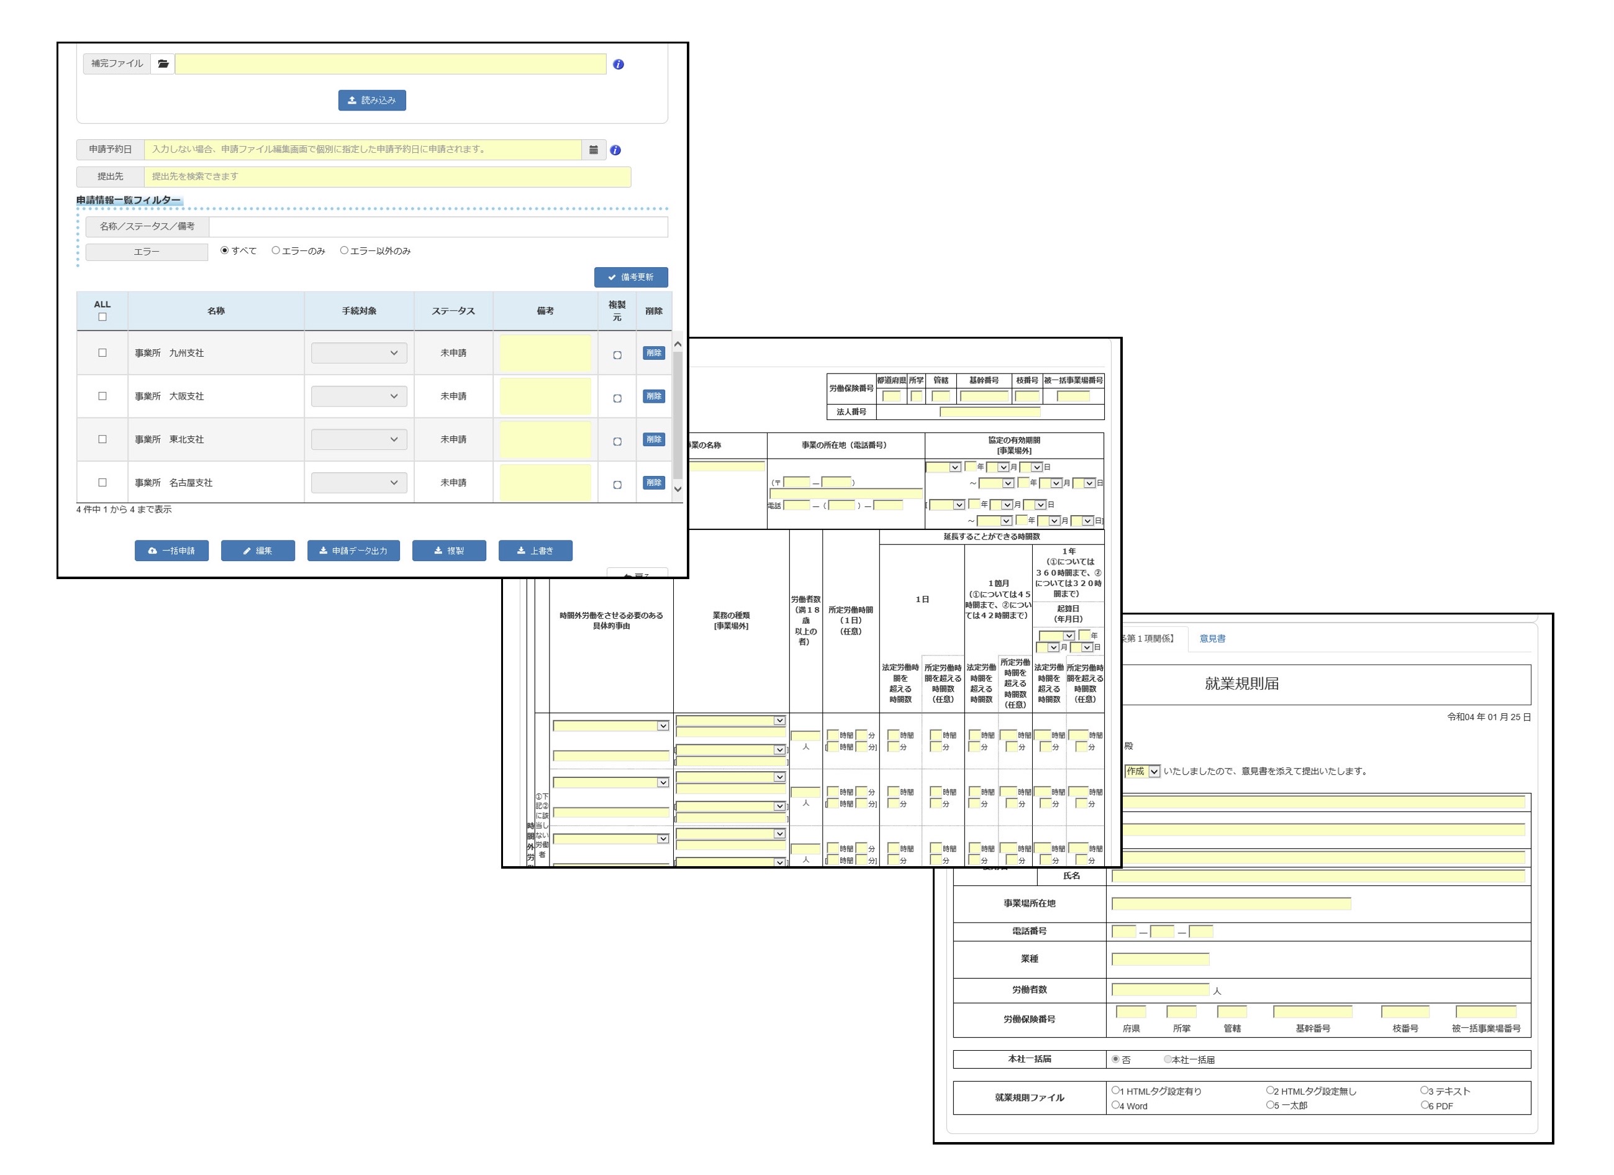This screenshot has width=1614, height=1175.
Task: Click the 提出先 search field
Action: pyautogui.click(x=387, y=176)
